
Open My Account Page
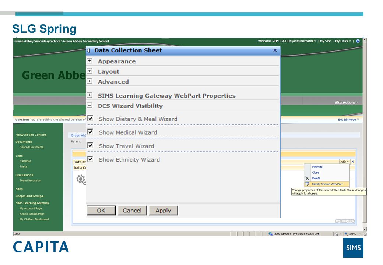pos(31,209)
